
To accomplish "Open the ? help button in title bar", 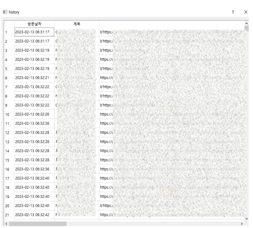I will [233, 12].
